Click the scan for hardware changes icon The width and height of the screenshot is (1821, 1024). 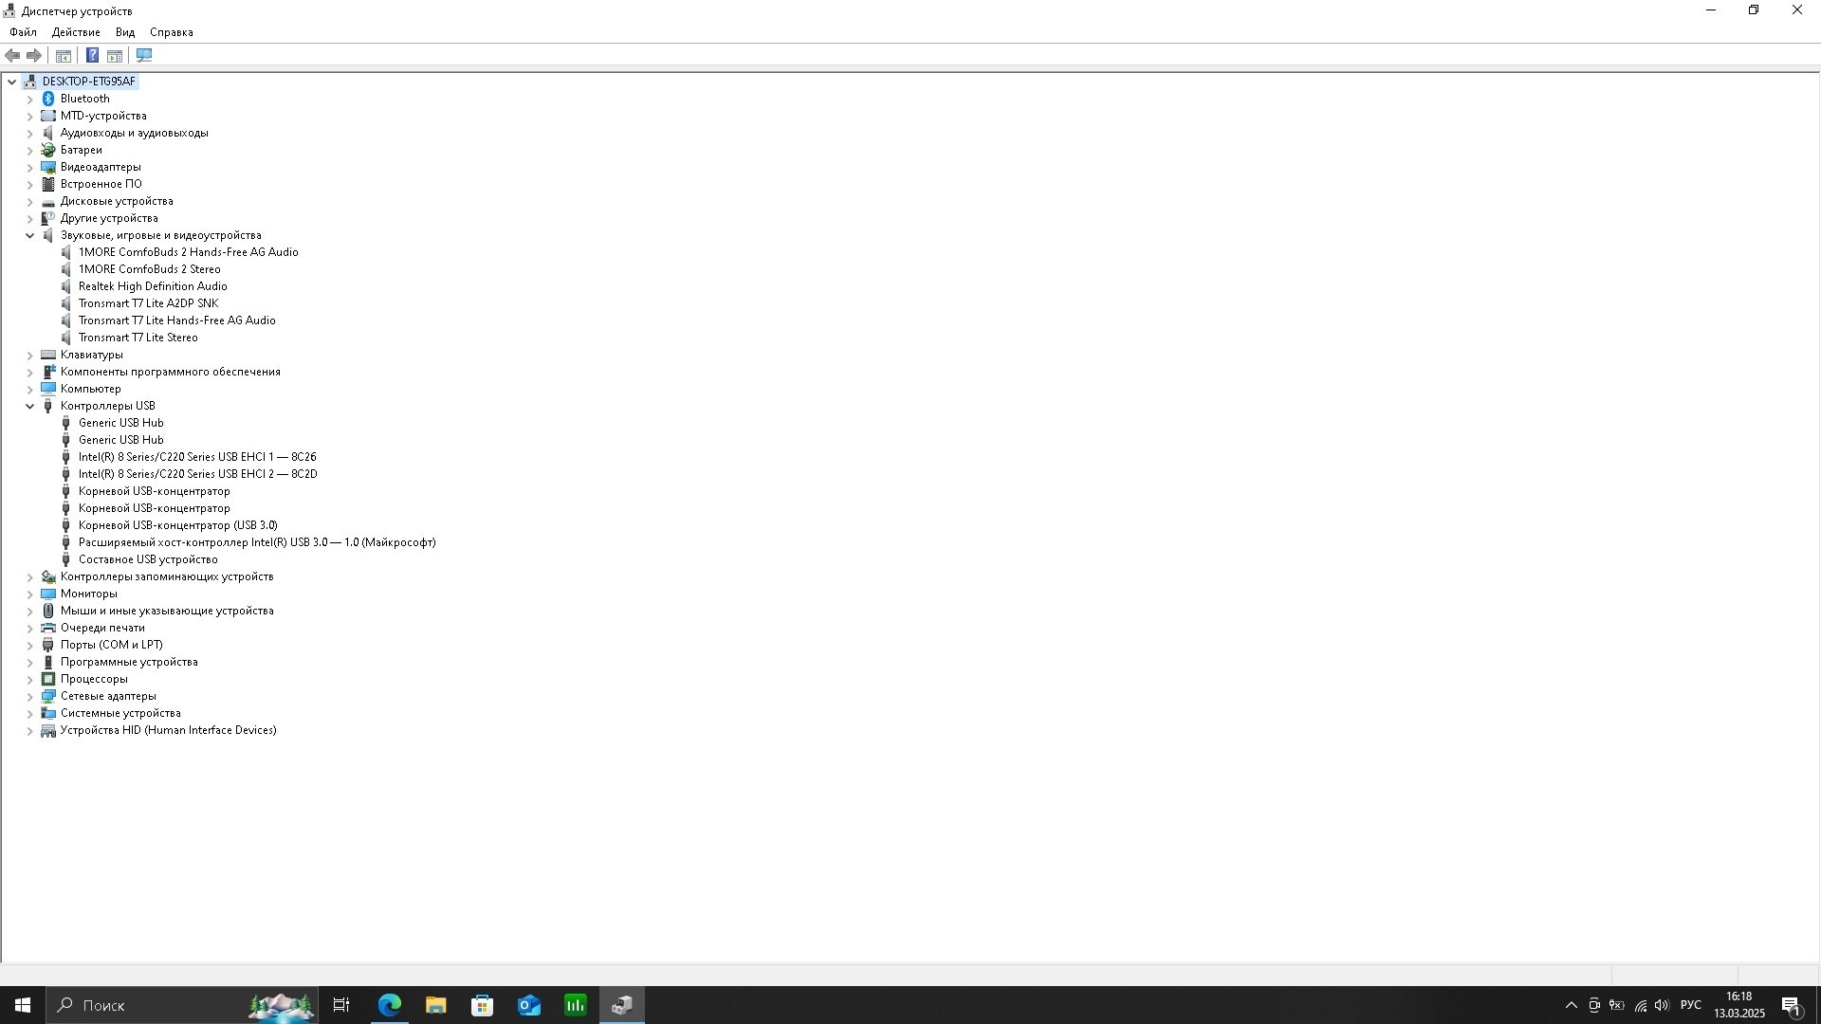click(144, 56)
